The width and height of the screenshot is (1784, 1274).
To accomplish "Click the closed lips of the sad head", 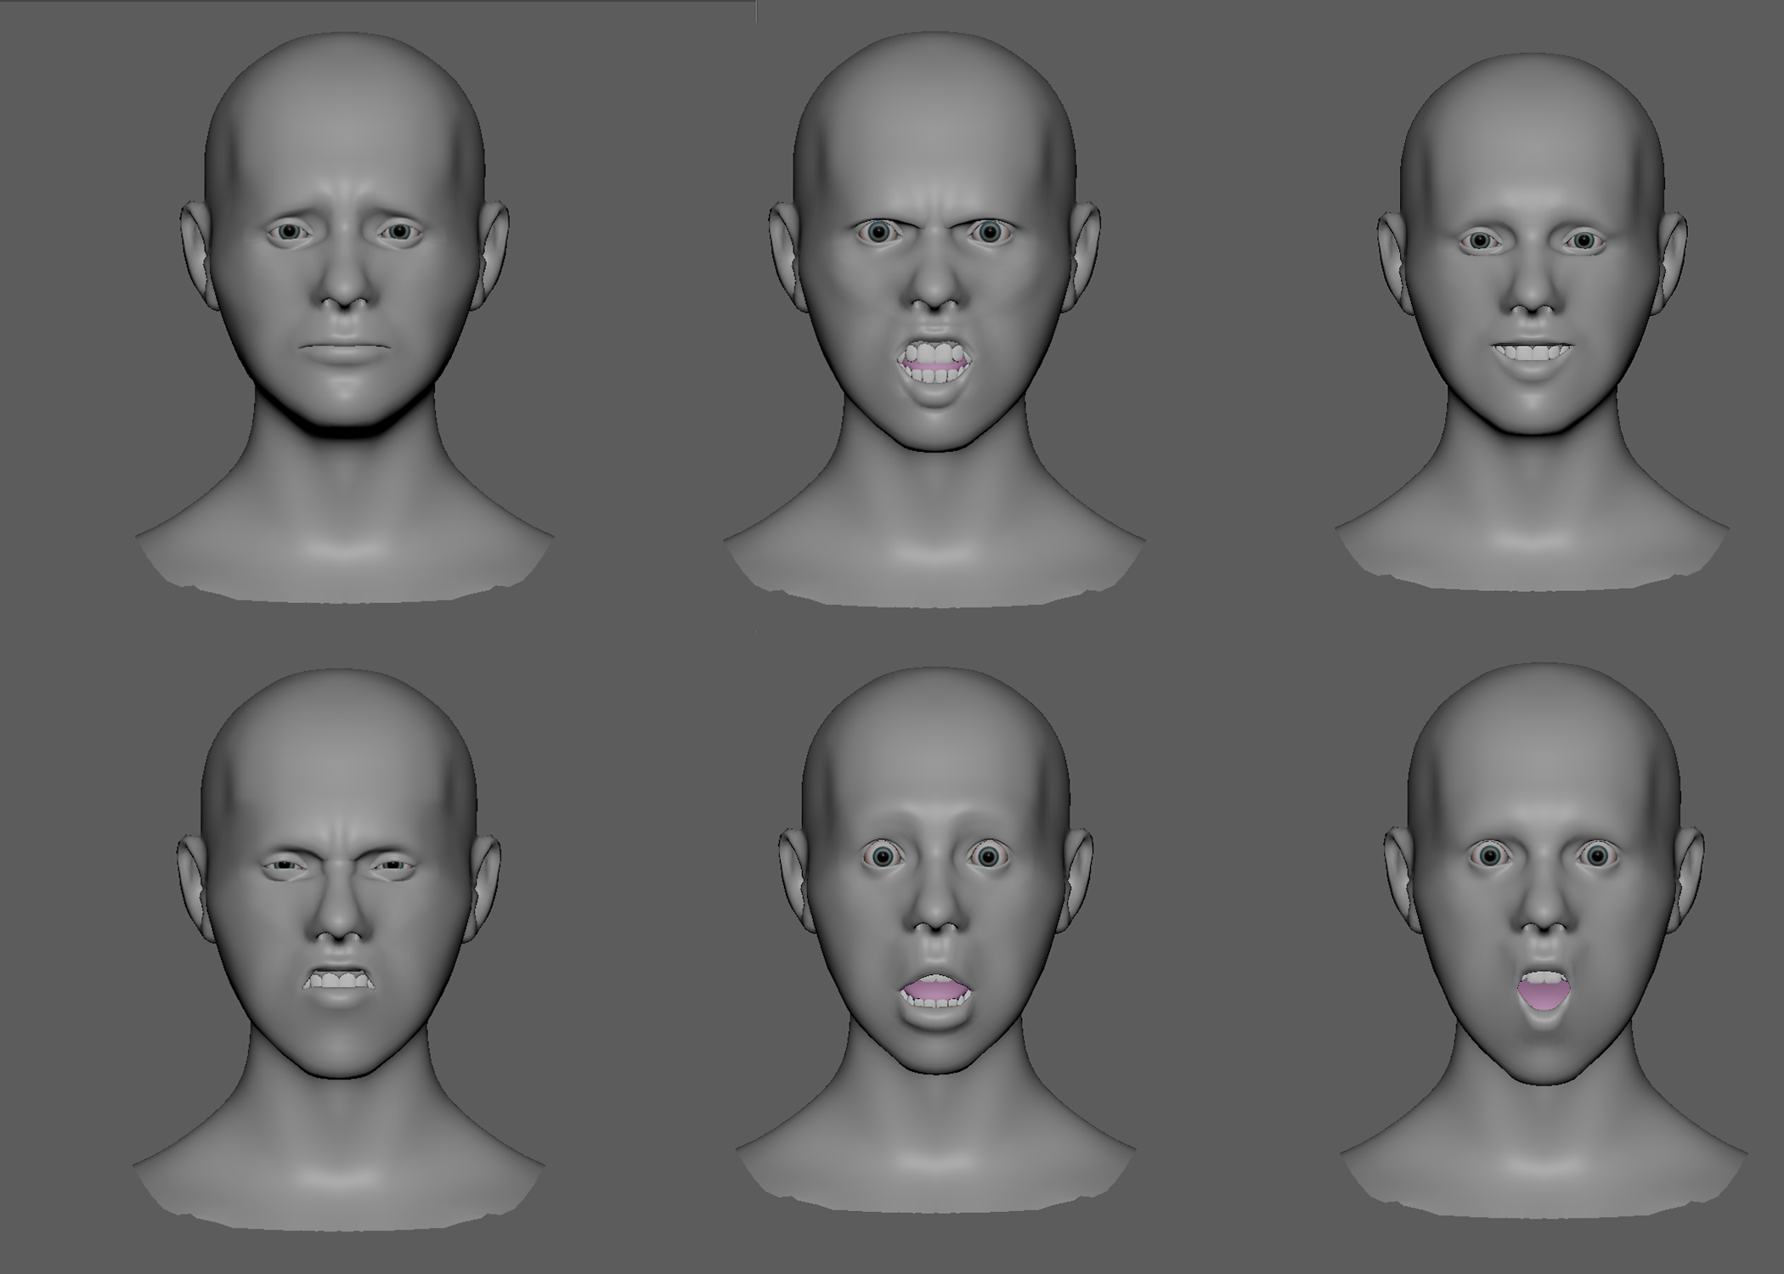I will [344, 346].
